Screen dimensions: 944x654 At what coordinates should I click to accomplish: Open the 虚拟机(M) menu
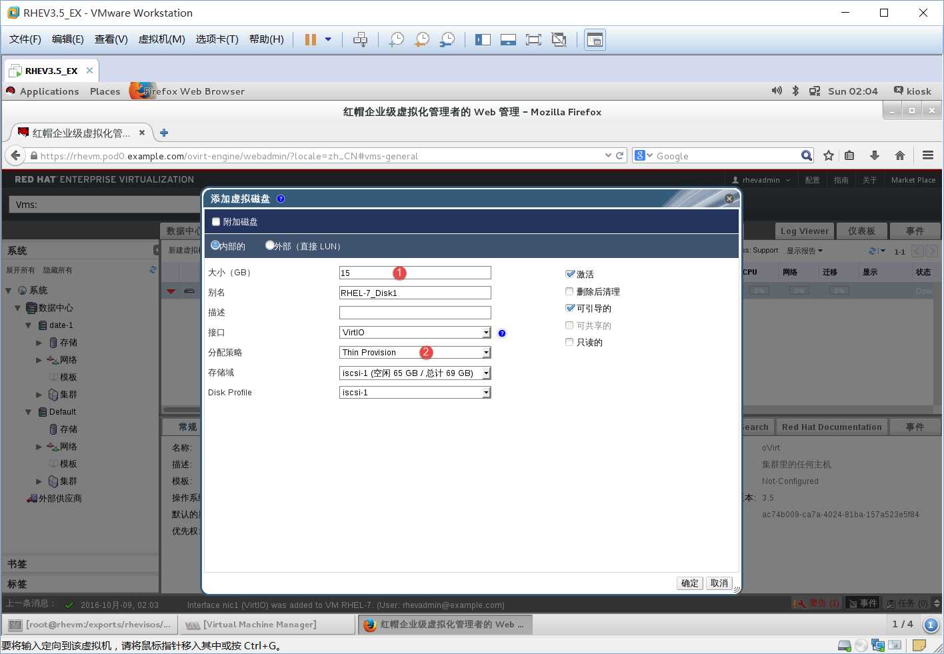pos(162,39)
